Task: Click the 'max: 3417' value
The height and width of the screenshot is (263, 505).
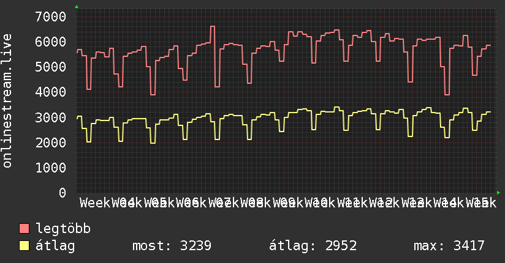Action: click(x=449, y=246)
